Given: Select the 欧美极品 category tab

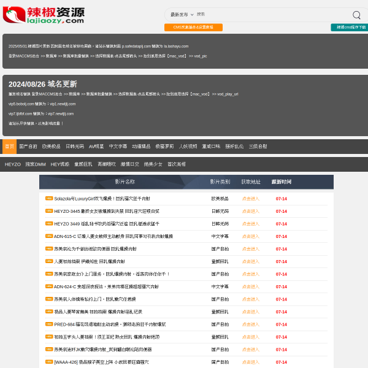Looking at the screenshot, I should tap(51, 147).
